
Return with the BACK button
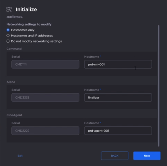115,156
